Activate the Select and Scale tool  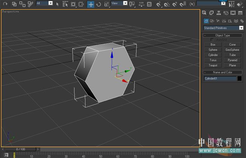pos(107,5)
